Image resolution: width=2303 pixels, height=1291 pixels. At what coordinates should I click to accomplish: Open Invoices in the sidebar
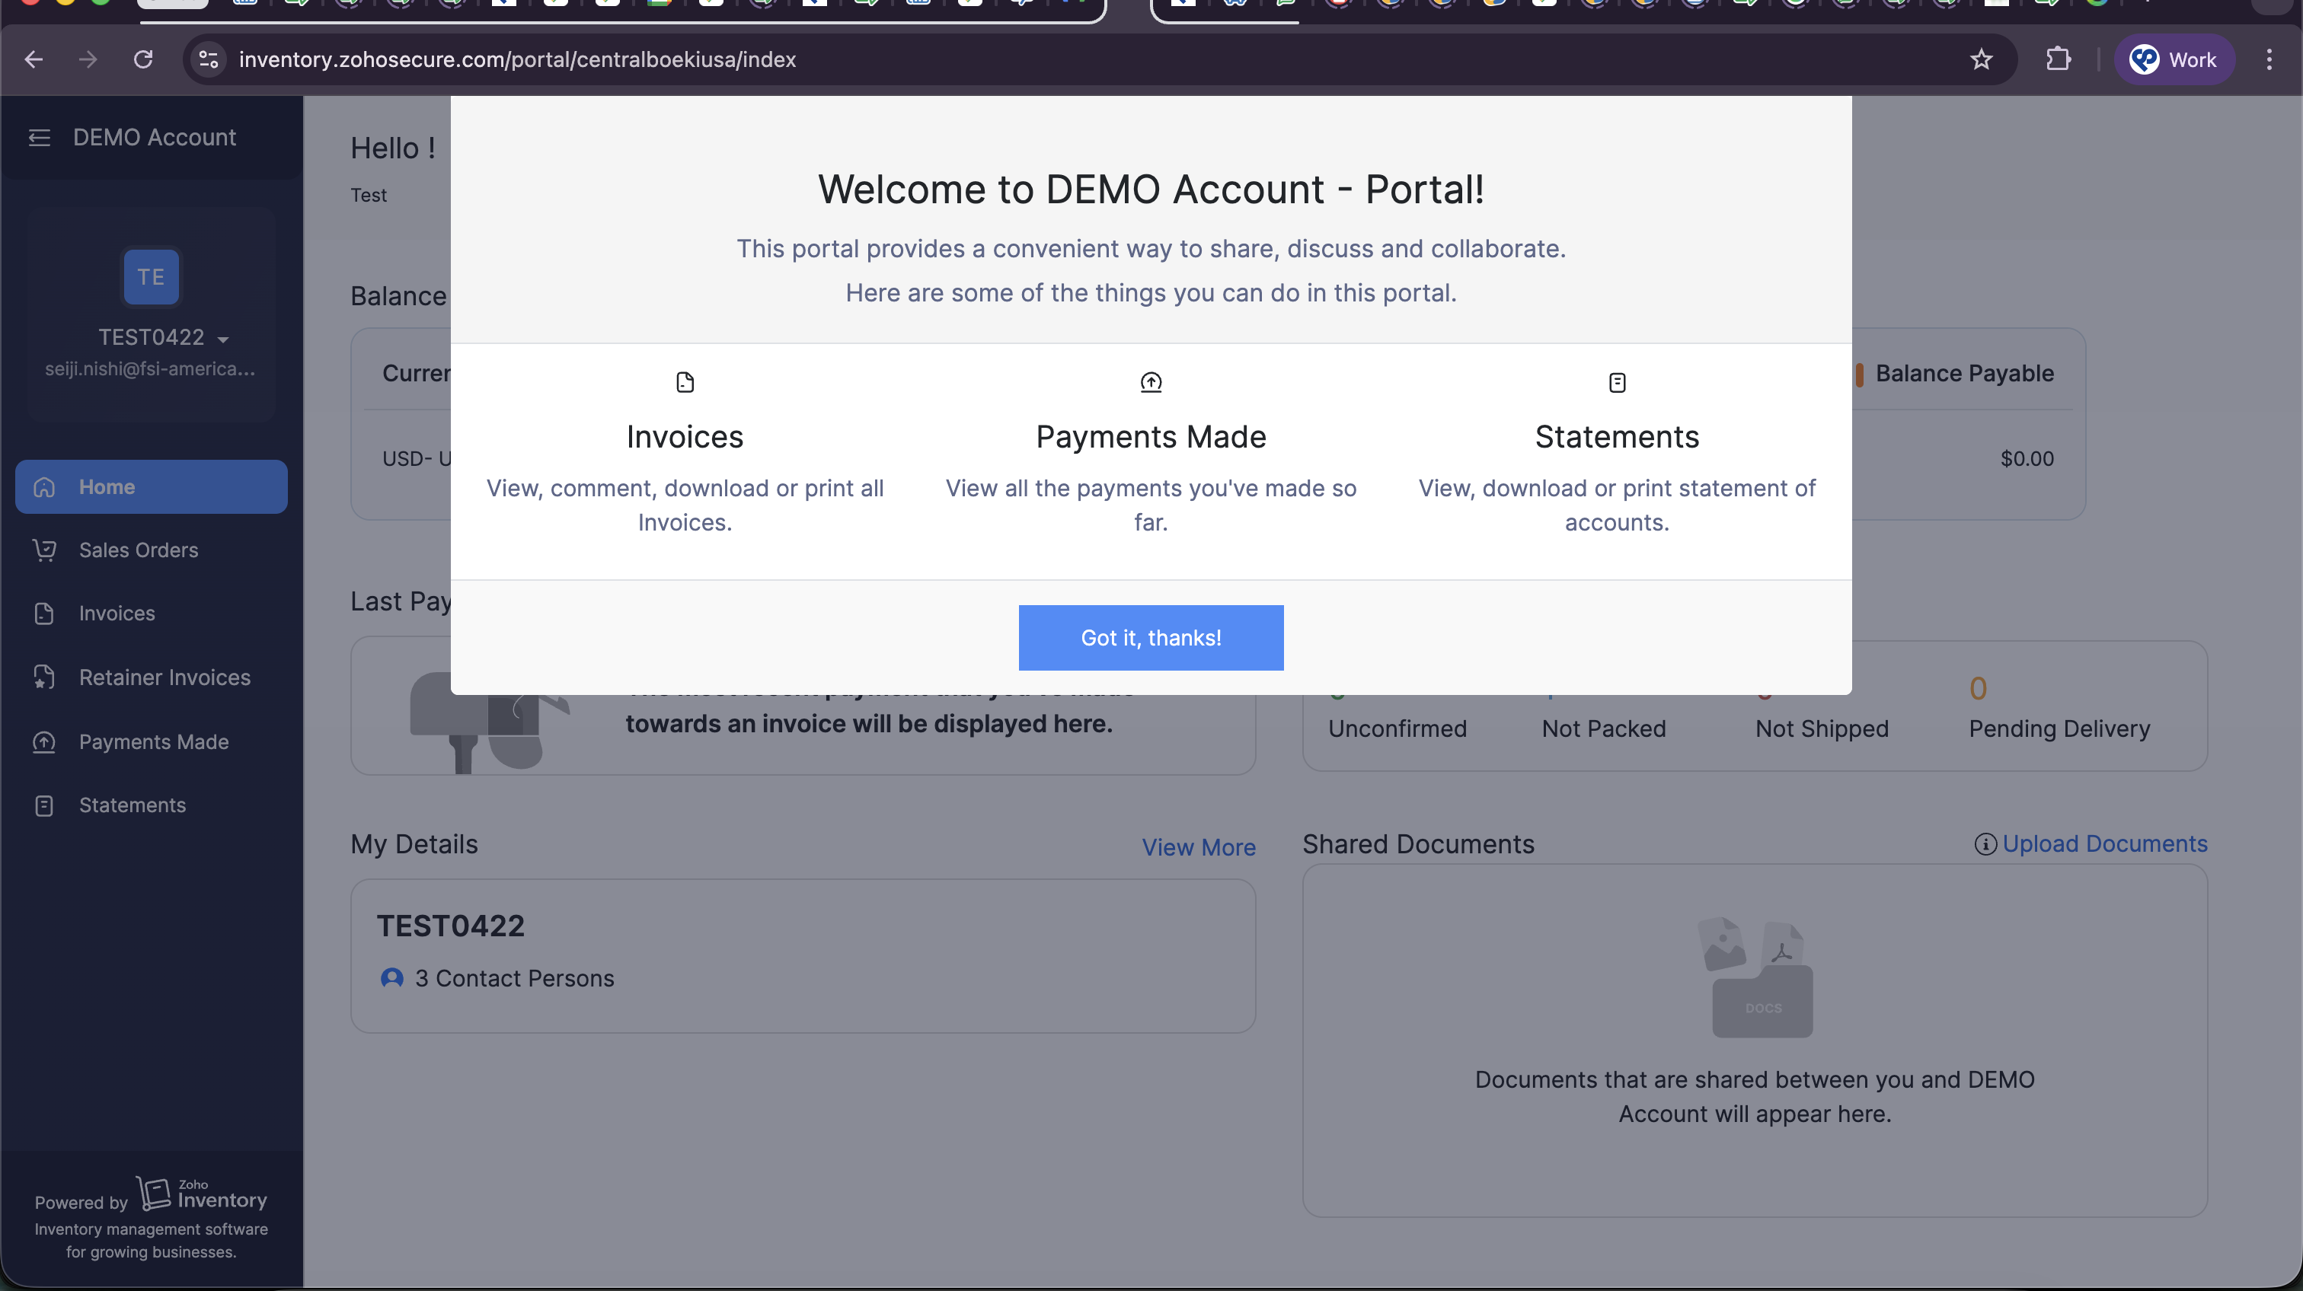click(117, 614)
